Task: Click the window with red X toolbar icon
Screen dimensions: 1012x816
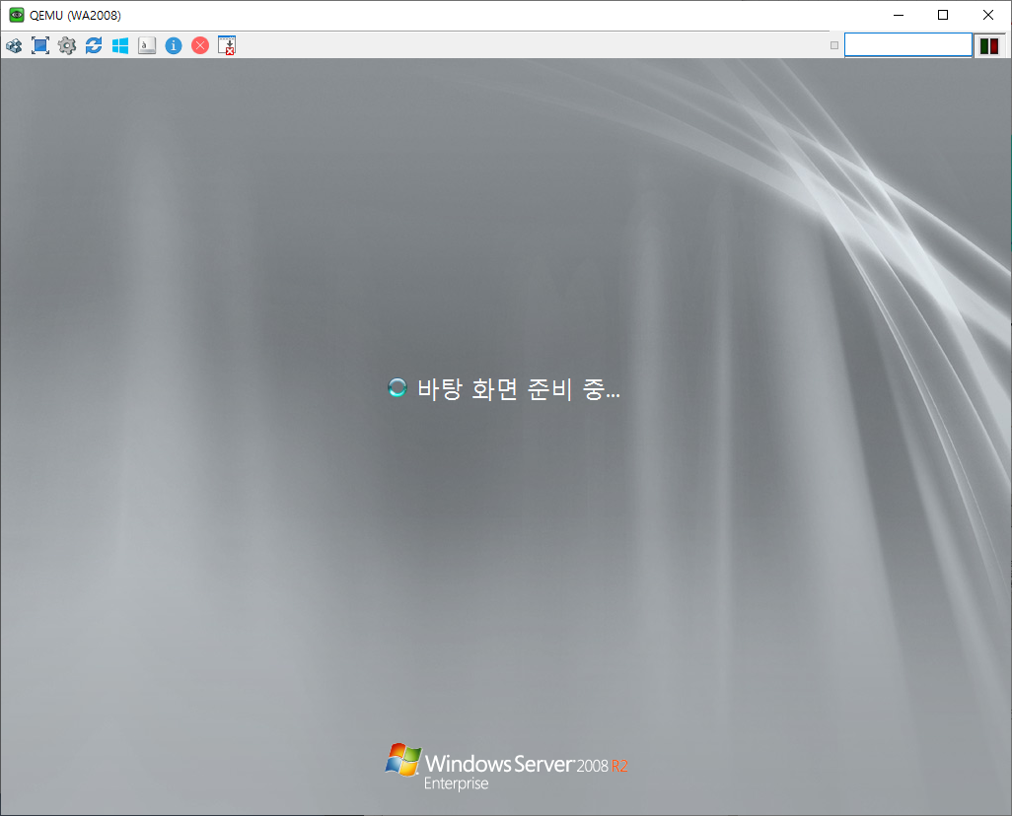Action: click(227, 45)
